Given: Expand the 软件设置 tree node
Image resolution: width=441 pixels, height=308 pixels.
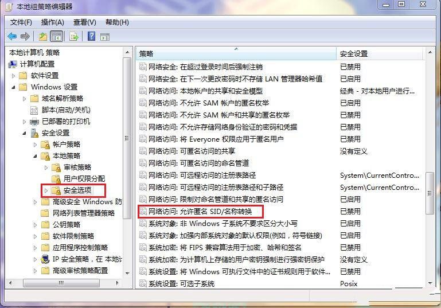Looking at the screenshot, I should tap(13, 76).
